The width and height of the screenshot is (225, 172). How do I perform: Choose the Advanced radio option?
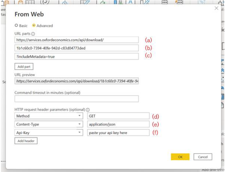[x=34, y=25]
